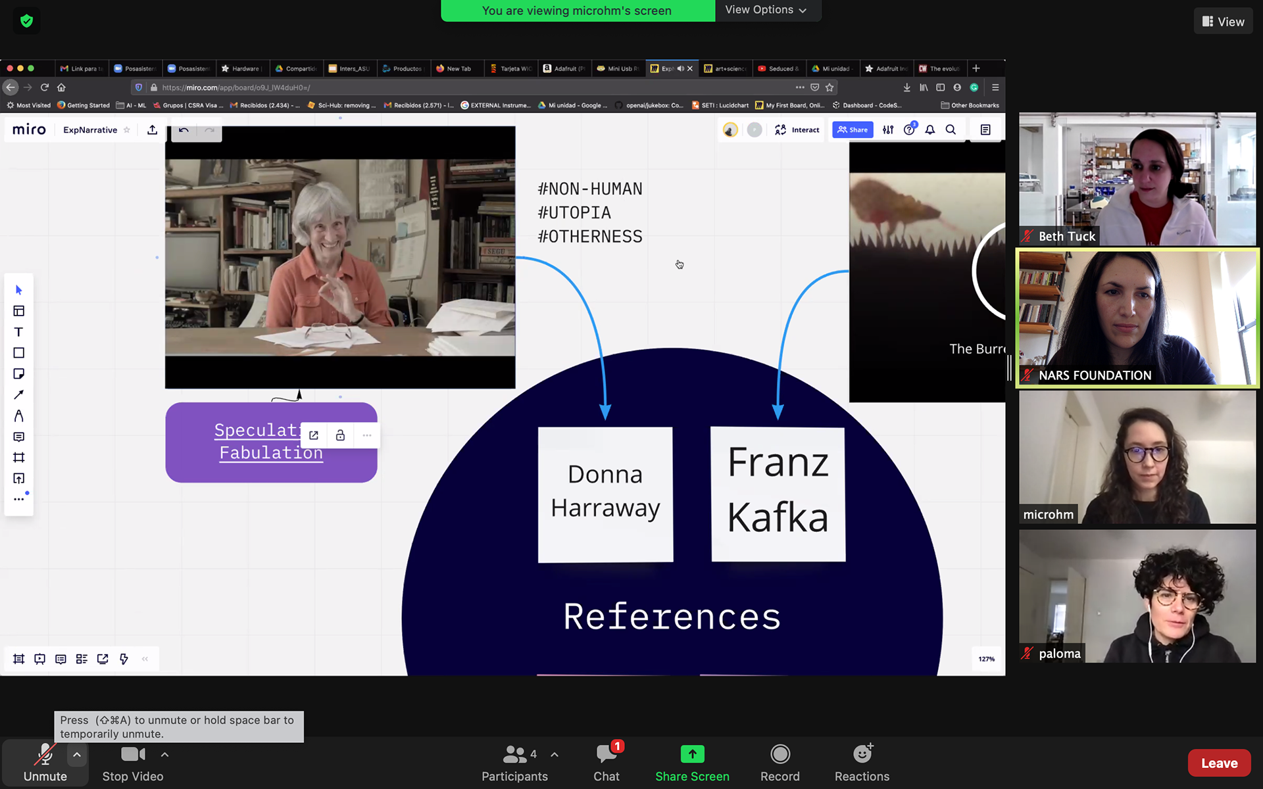Open Miro notifications bell
This screenshot has height=789, width=1263.
point(929,130)
